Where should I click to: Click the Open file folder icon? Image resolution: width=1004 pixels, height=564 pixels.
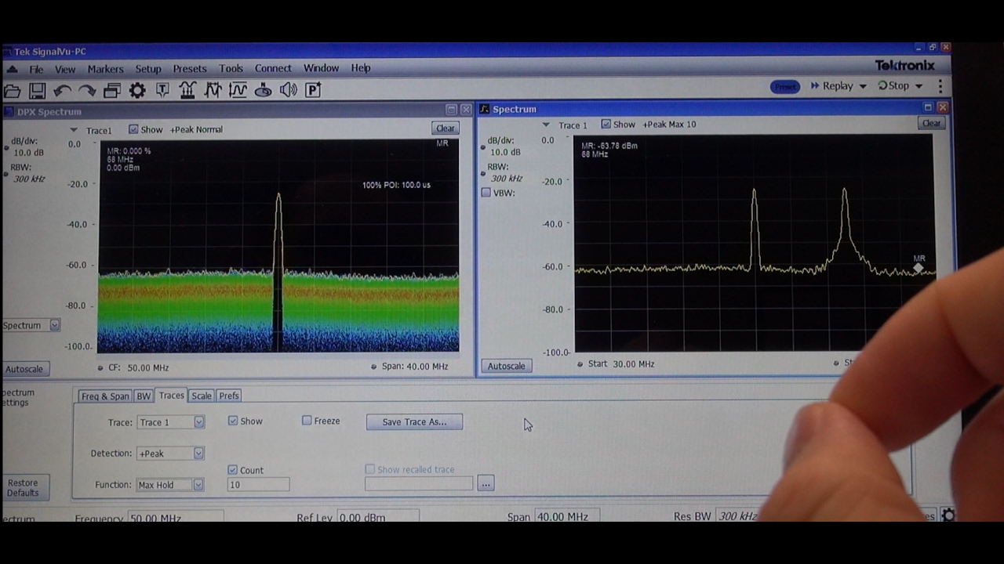(13, 91)
